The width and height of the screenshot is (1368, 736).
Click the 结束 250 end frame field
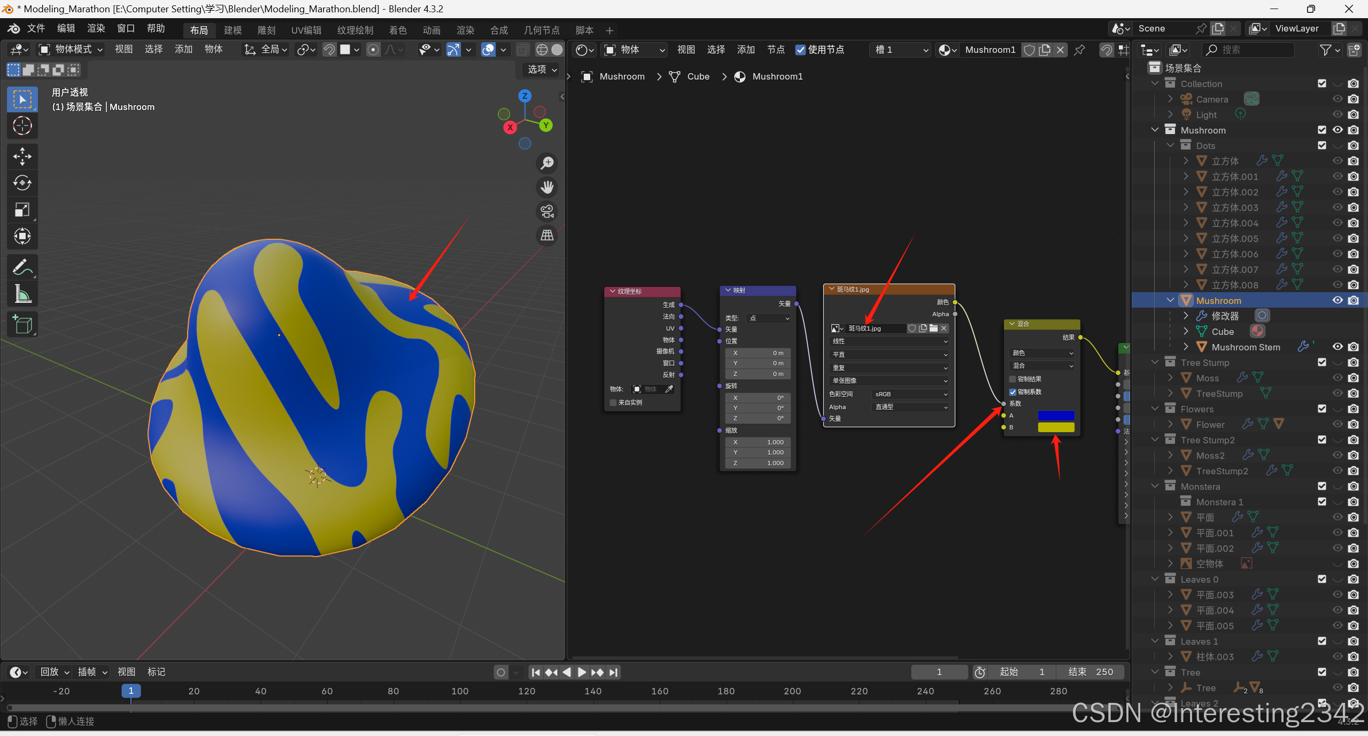(x=1090, y=672)
